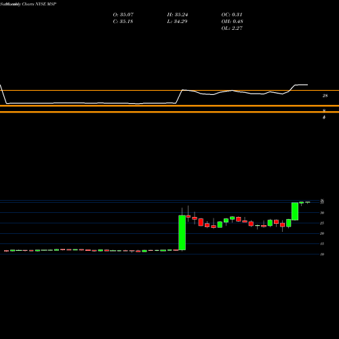
Task: Click the last candlestick on the chart
Action: [x=307, y=203]
